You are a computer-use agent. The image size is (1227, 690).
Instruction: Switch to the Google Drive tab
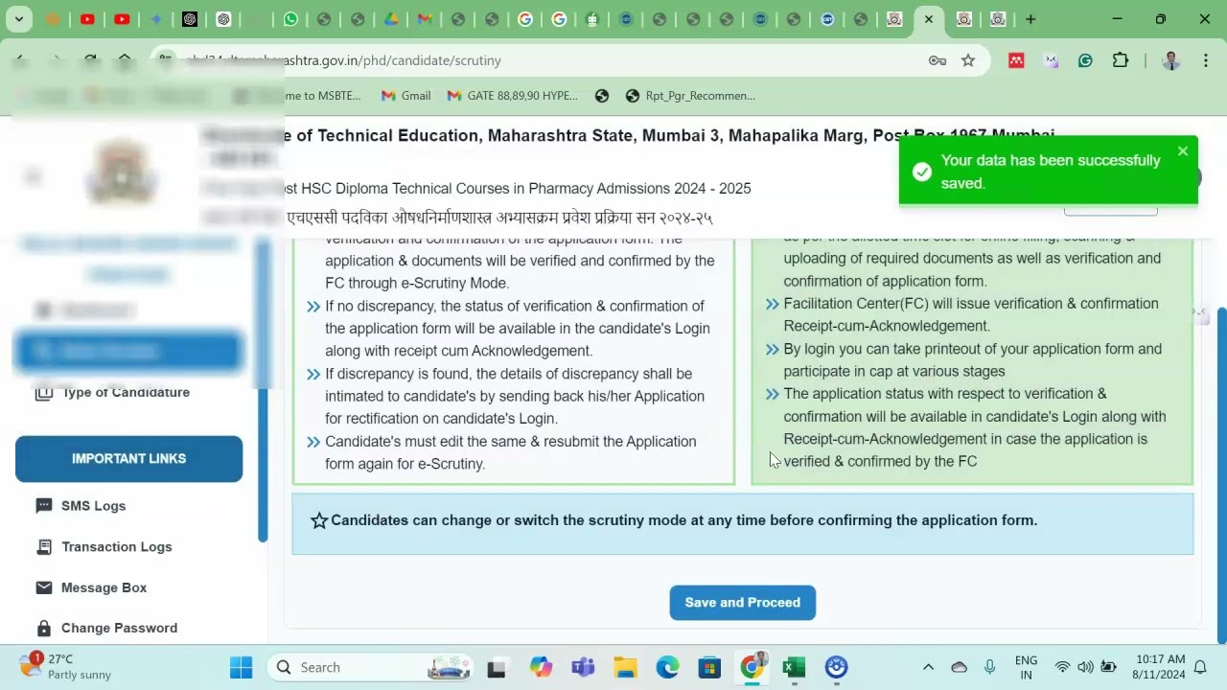pos(391,19)
